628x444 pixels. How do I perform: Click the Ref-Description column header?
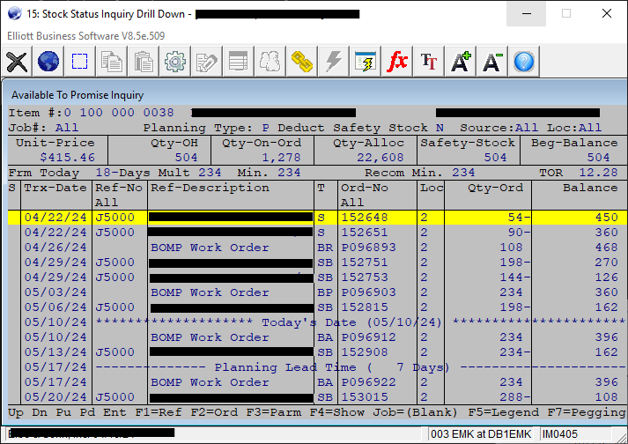click(x=210, y=188)
